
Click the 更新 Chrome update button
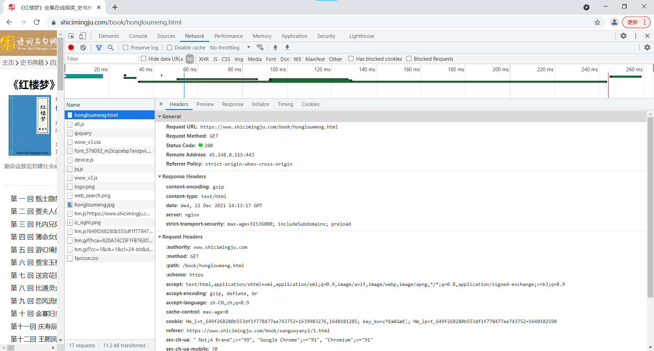click(x=636, y=22)
